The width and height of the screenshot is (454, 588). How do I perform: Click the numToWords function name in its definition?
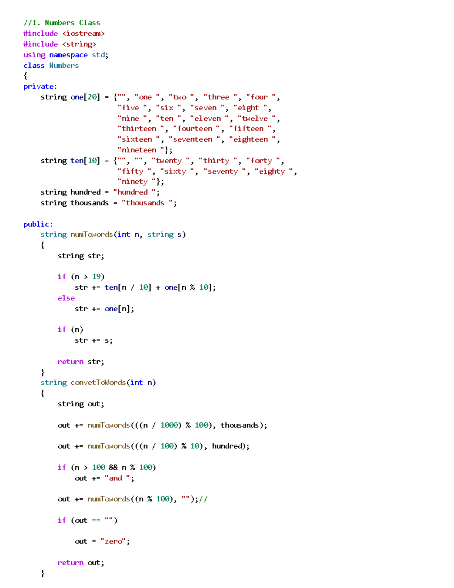[x=92, y=234]
